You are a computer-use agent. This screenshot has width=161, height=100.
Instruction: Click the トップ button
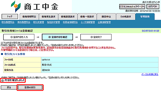pyautogui.click(x=10, y=16)
